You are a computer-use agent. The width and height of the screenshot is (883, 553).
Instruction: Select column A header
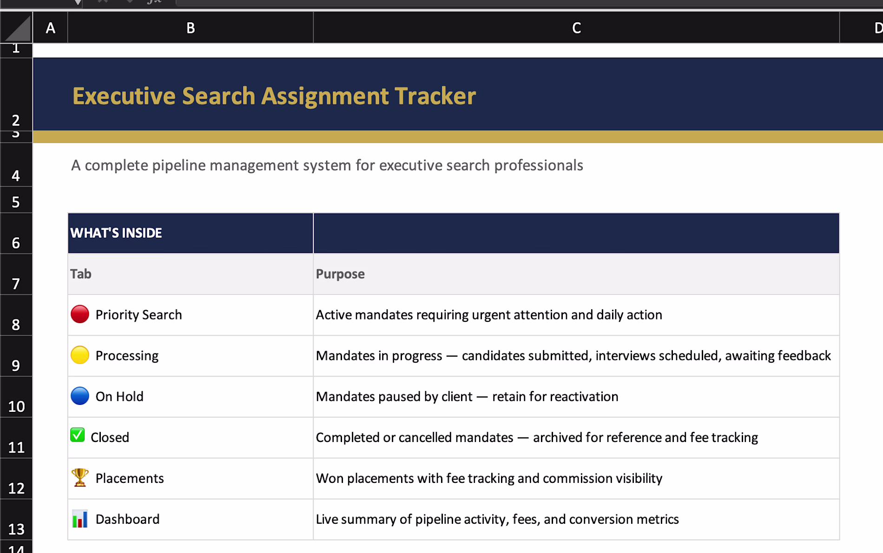tap(50, 28)
